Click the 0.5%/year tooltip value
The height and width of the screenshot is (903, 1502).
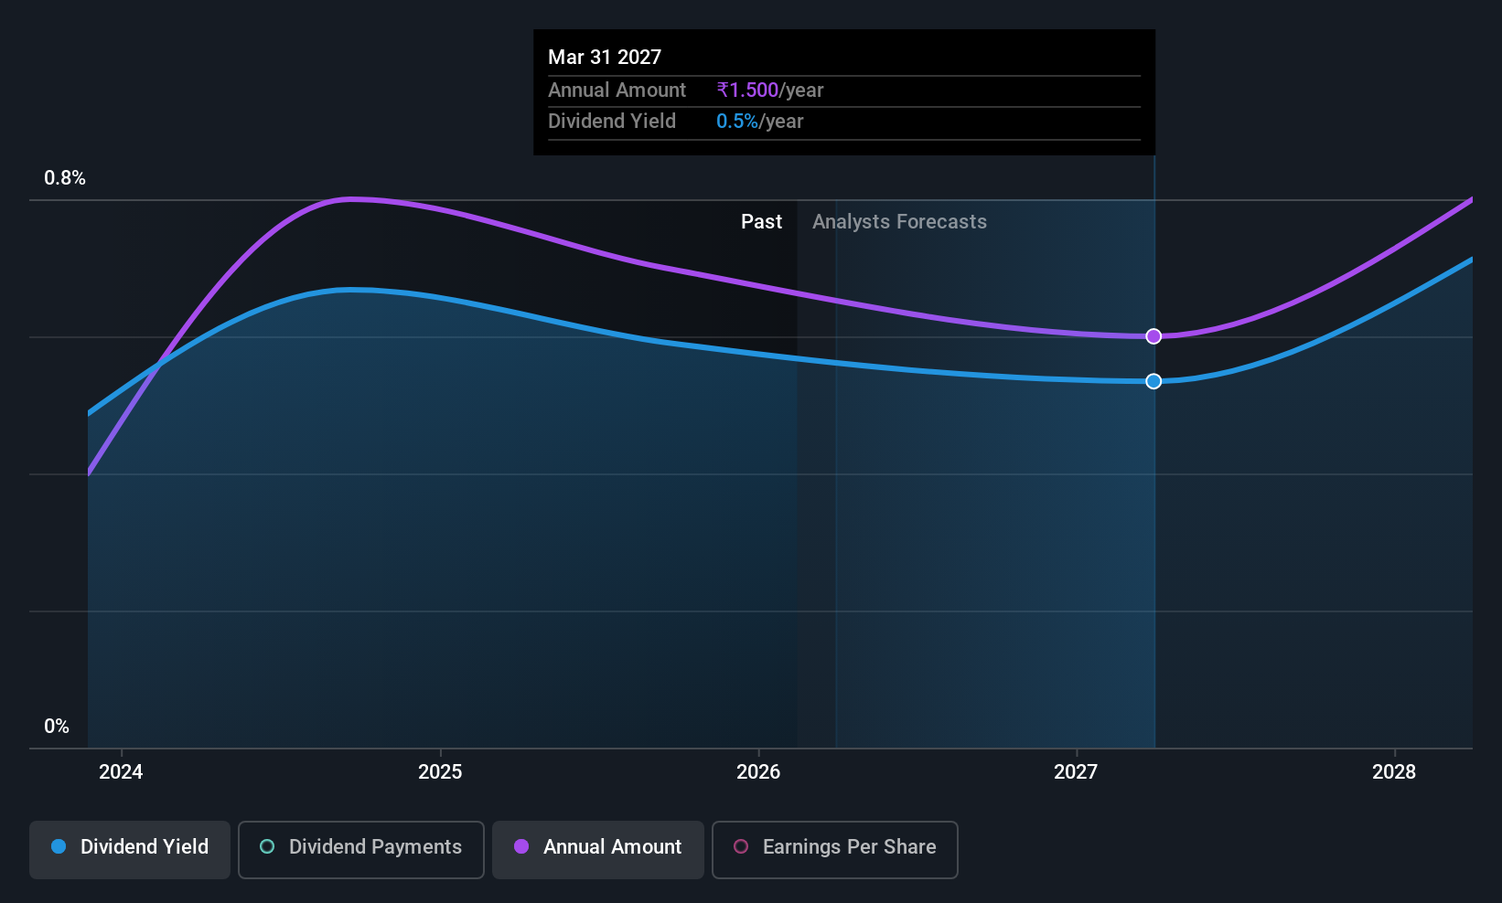pos(760,122)
